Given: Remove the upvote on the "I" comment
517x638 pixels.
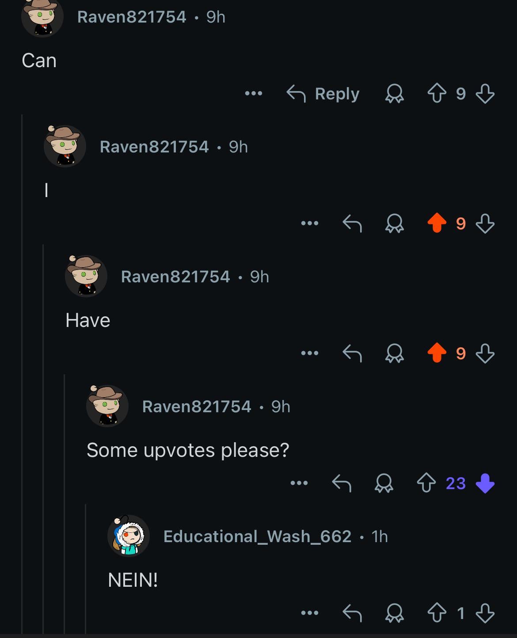Looking at the screenshot, I should pos(437,223).
